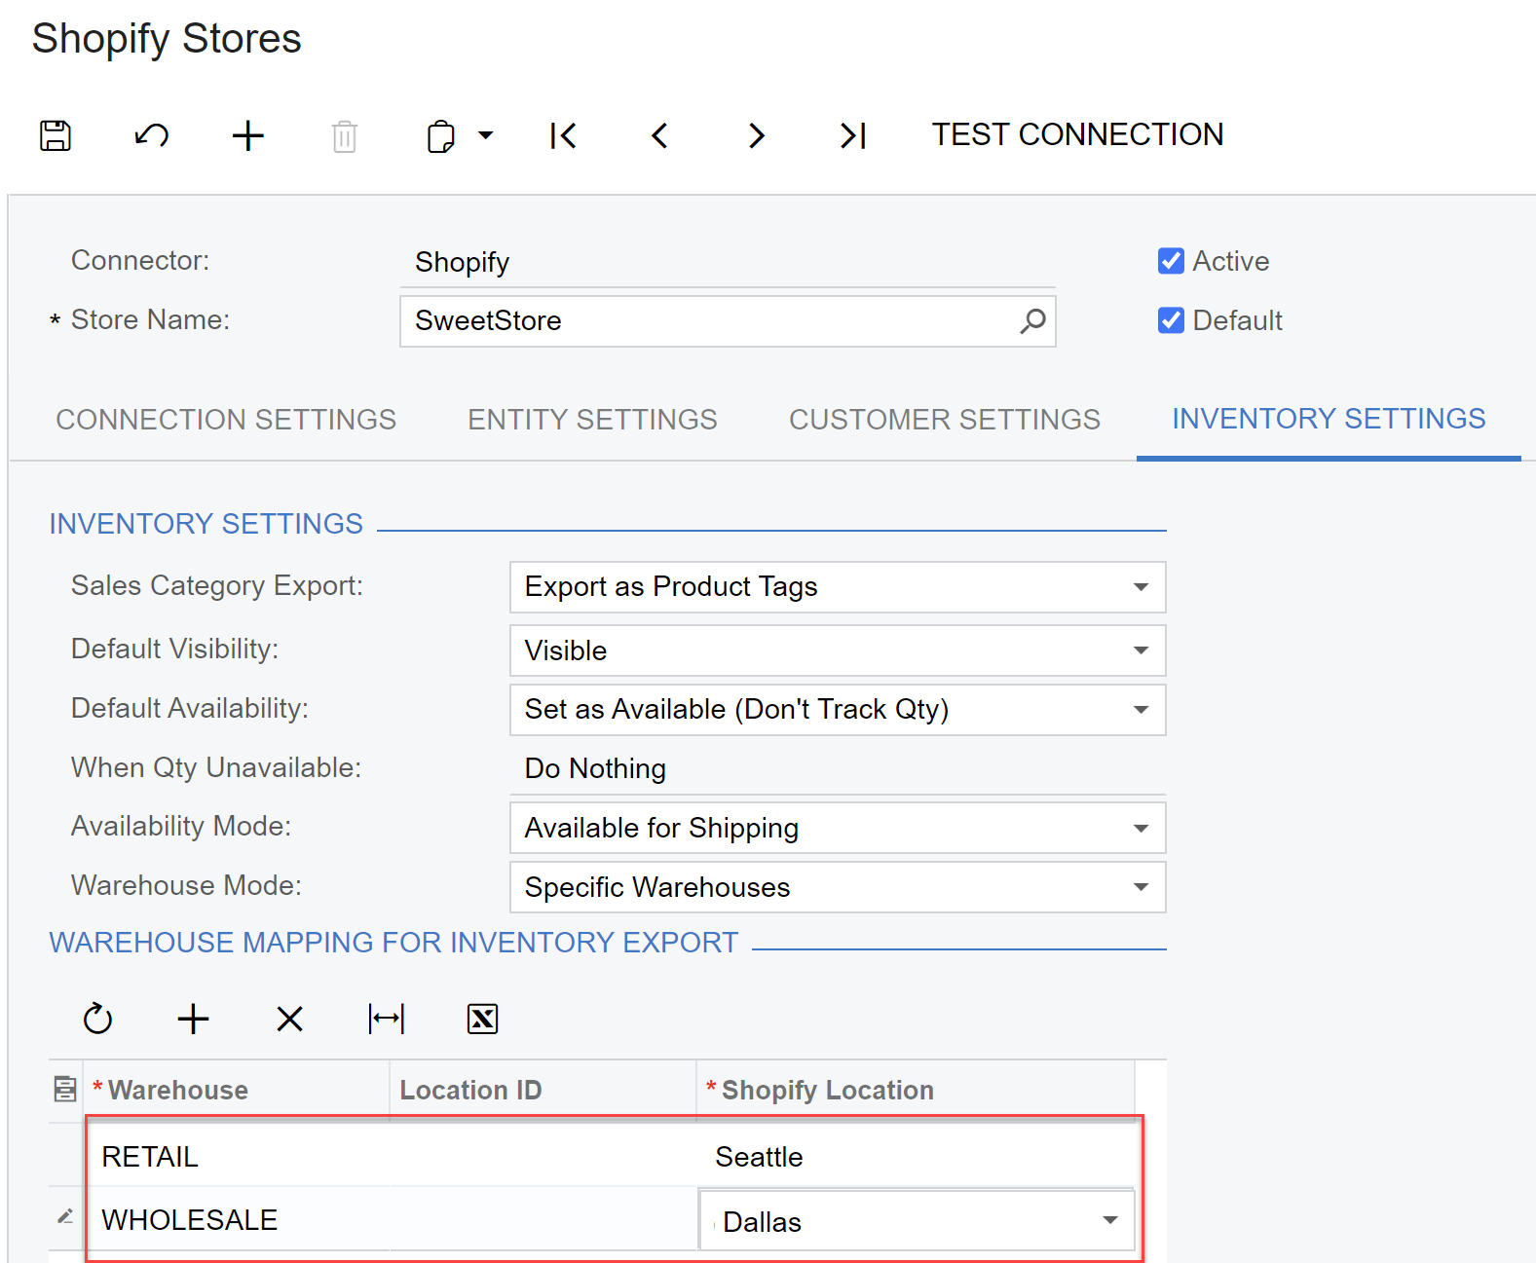Screen dimensions: 1536x1263
Task: Click the grid column configurator icon
Action: [x=65, y=1090]
